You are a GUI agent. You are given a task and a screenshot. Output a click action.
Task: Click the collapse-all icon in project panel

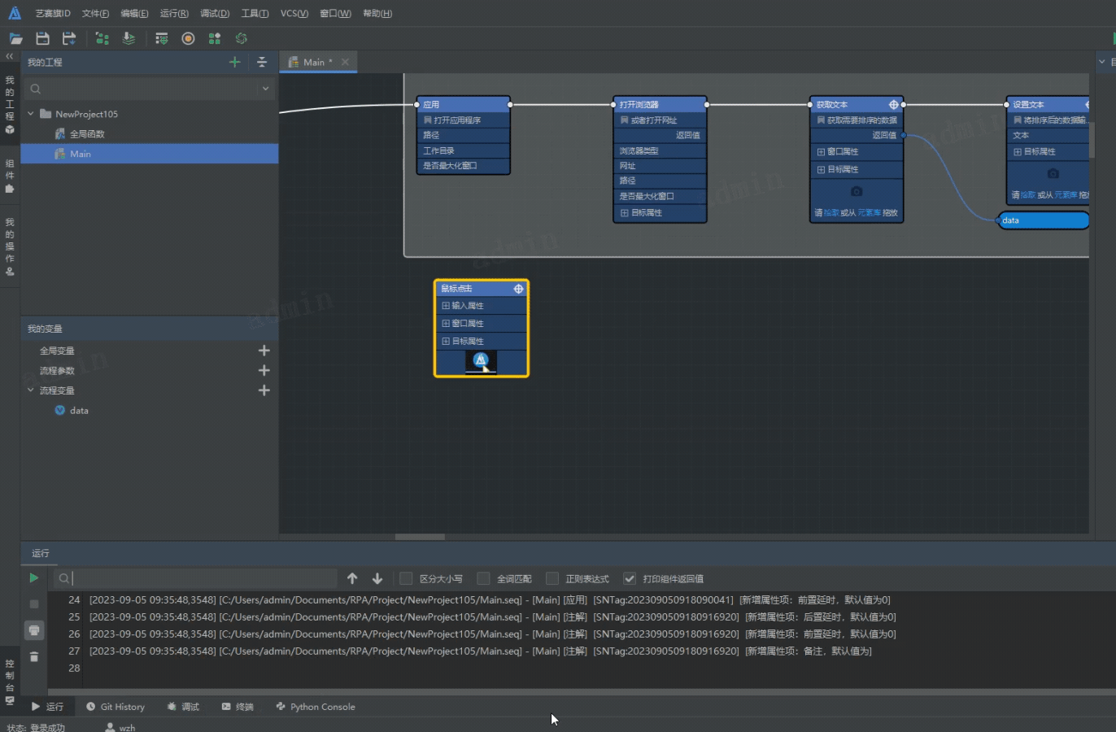click(261, 62)
